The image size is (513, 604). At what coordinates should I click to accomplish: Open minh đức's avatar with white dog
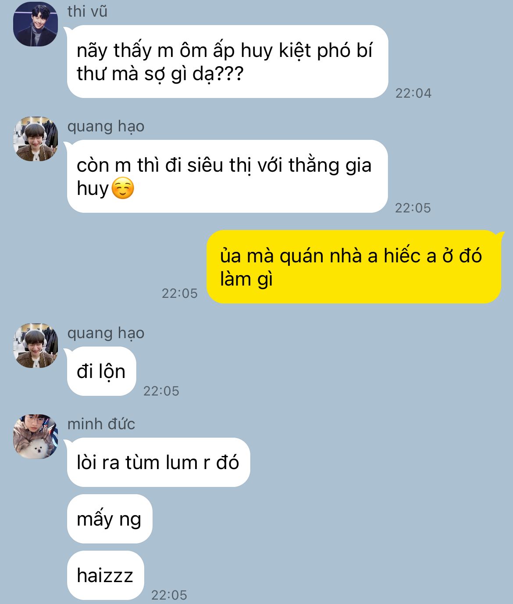36,437
